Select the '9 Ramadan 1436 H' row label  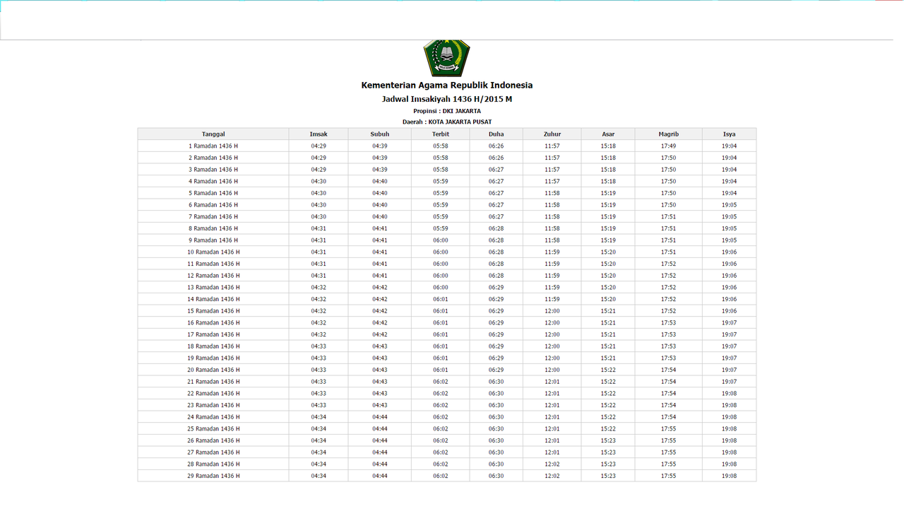(x=213, y=240)
